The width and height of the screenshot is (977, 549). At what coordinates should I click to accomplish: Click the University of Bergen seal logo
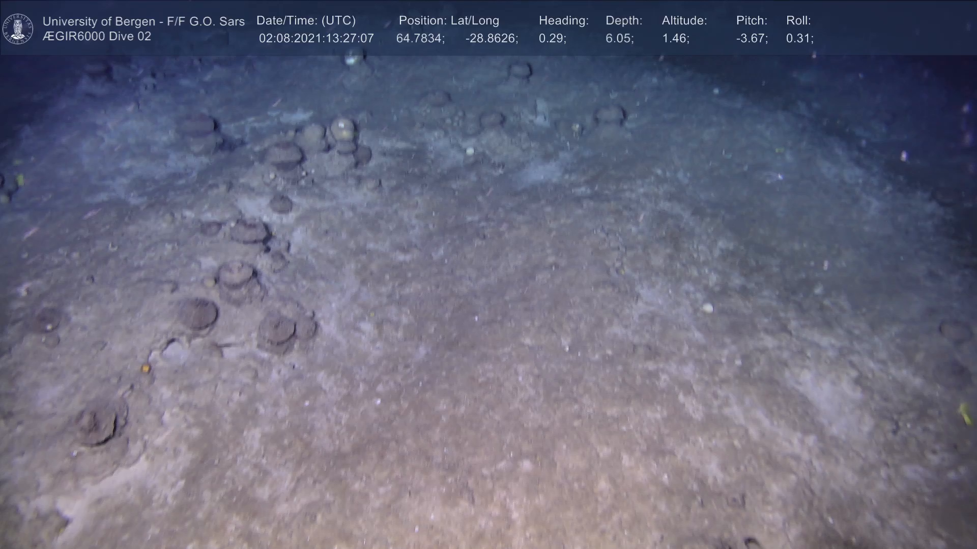point(18,28)
